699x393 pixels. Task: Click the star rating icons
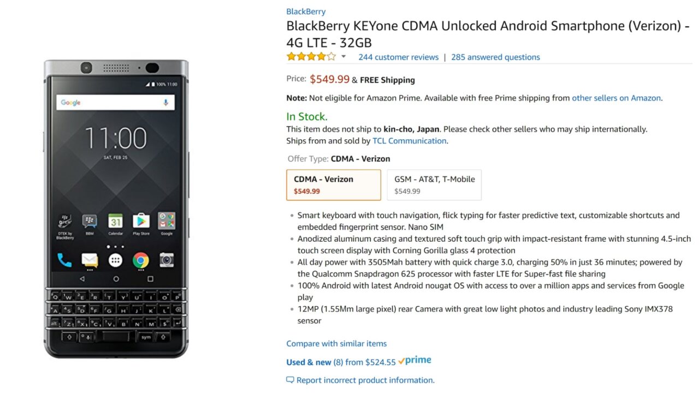[311, 57]
